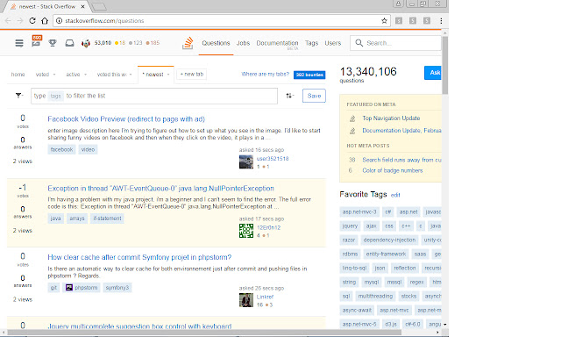Screen dimensions: 561x351
Task: Open the Jobs nav item
Action: [243, 43]
